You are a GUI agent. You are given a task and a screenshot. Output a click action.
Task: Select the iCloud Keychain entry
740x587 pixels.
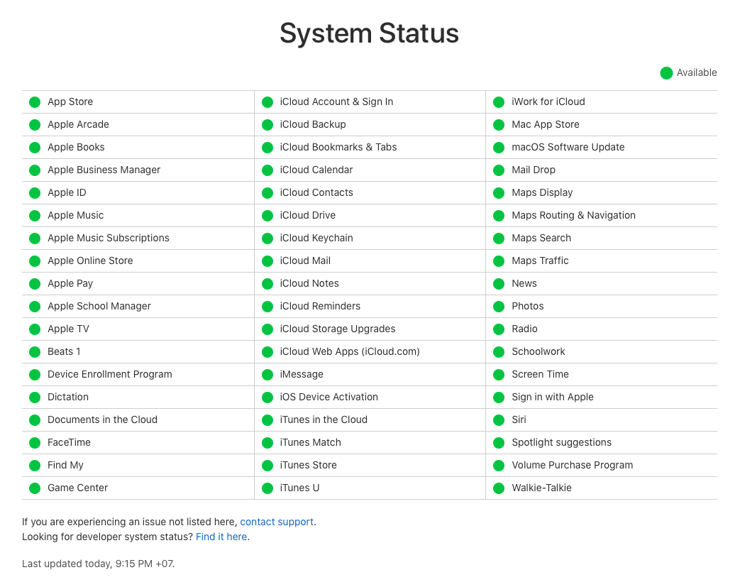point(316,238)
